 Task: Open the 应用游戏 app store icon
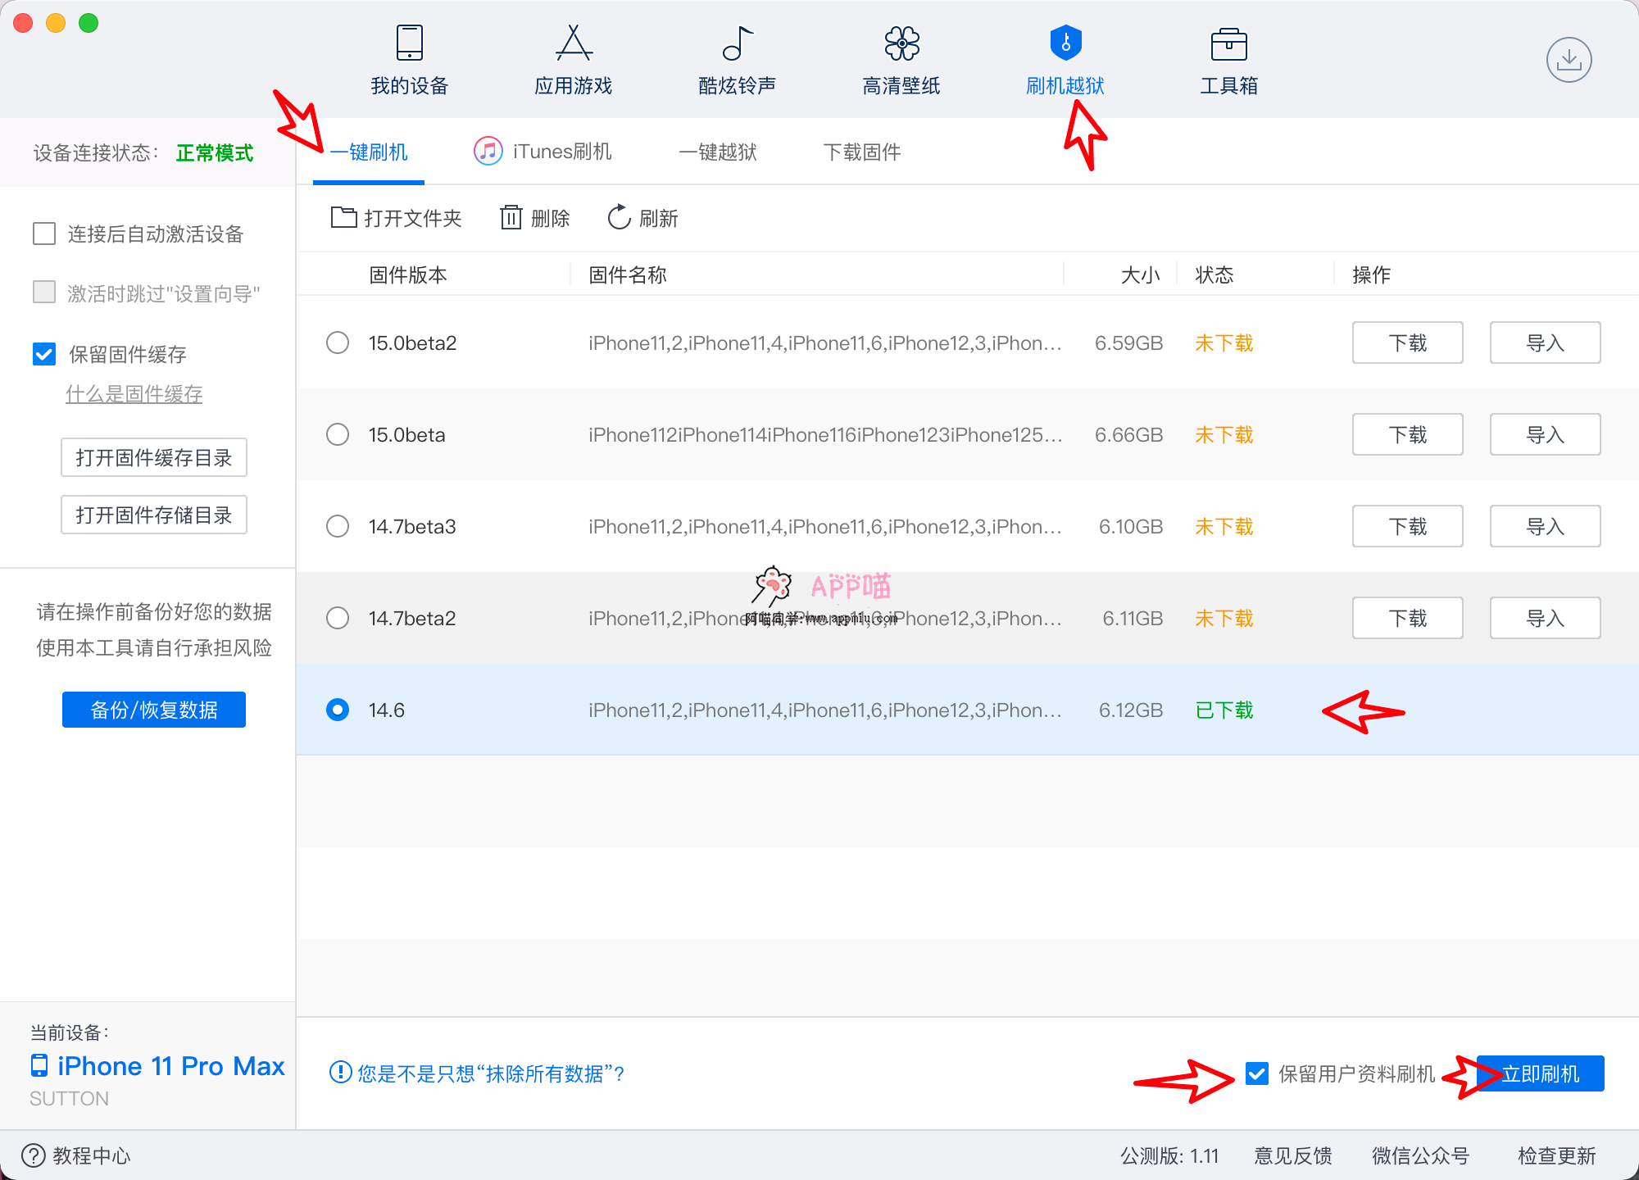click(x=574, y=43)
